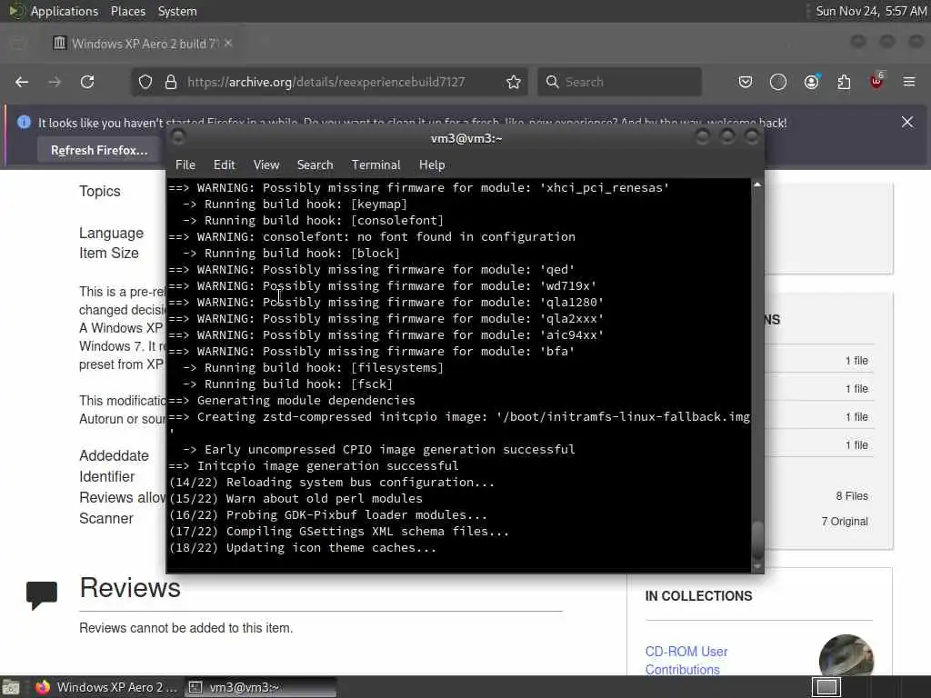The width and height of the screenshot is (931, 698).
Task: Select the Windows XP Aero 2 build tab
Action: click(x=143, y=44)
